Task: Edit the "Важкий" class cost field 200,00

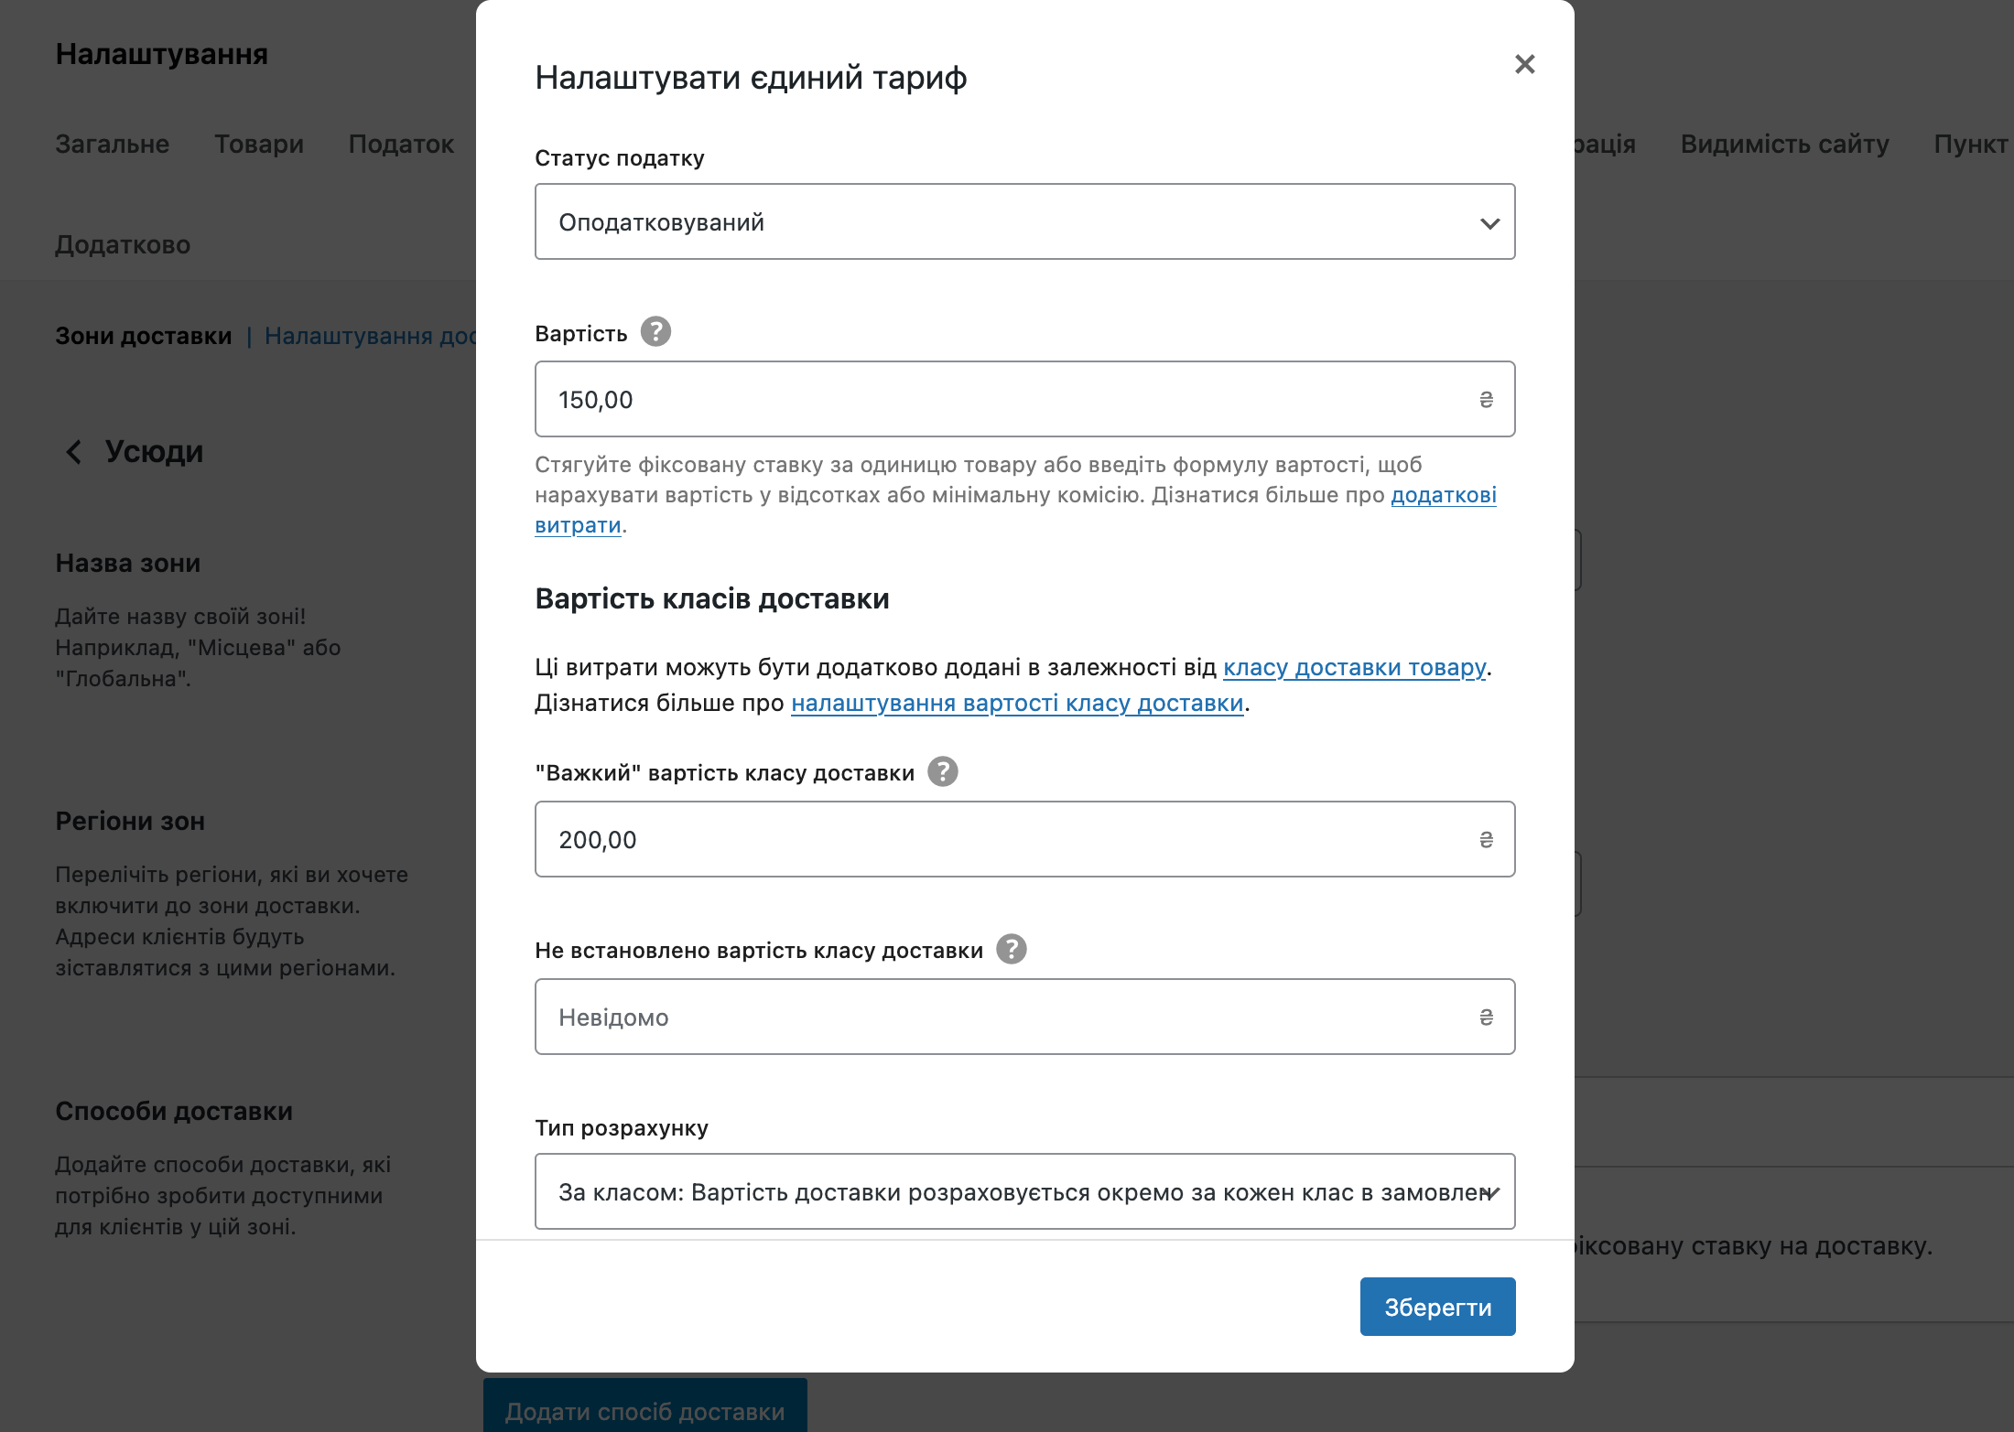Action: [x=1024, y=840]
